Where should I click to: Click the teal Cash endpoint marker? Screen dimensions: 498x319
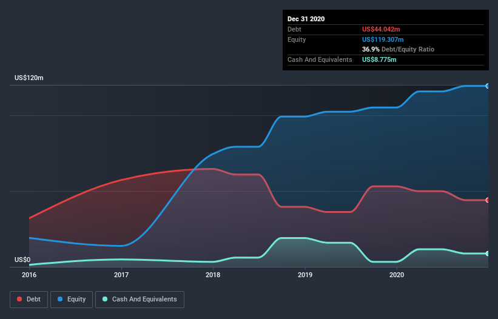488,254
